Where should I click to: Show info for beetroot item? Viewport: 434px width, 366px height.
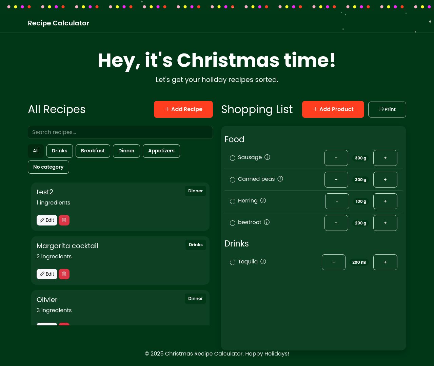[267, 222]
